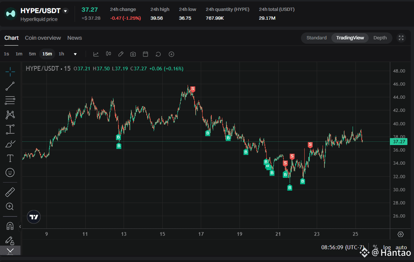This screenshot has width=414, height=262.
Task: Toggle the lock drawings pencil icon
Action: 10,241
